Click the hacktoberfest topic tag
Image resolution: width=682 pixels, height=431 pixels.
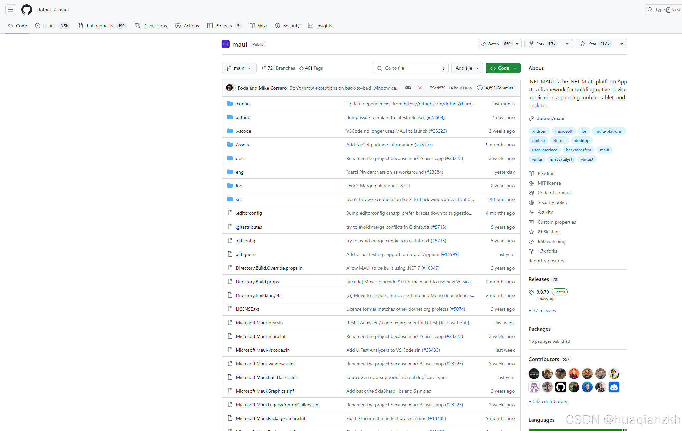point(578,150)
